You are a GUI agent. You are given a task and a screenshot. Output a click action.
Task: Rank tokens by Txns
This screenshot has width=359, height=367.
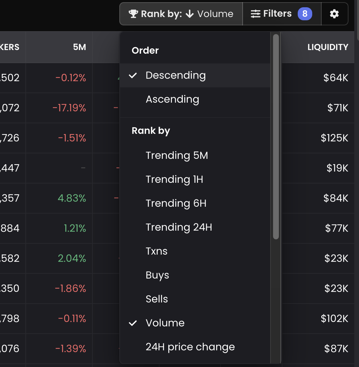pos(156,251)
